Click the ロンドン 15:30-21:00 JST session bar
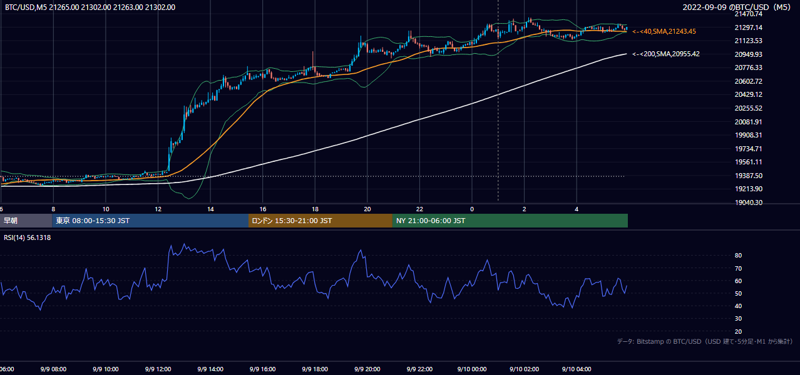This screenshot has width=800, height=375. (x=321, y=221)
